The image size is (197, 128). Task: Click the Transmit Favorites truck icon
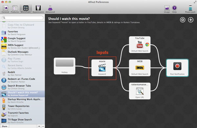[x=4, y=114]
